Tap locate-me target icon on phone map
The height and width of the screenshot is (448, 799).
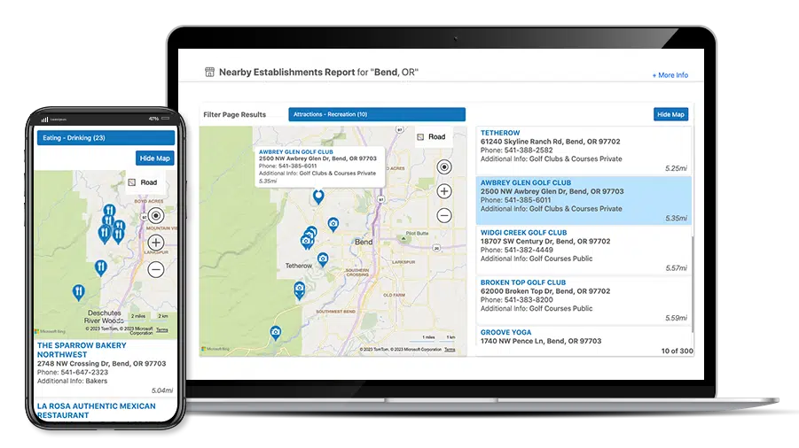156,216
